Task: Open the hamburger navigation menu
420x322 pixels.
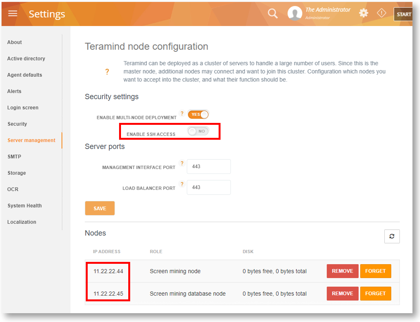Action: pyautogui.click(x=13, y=13)
